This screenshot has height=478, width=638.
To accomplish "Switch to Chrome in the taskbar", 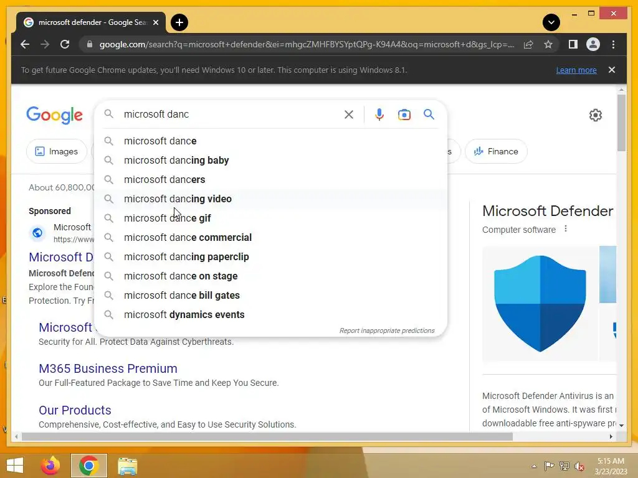I will point(89,466).
